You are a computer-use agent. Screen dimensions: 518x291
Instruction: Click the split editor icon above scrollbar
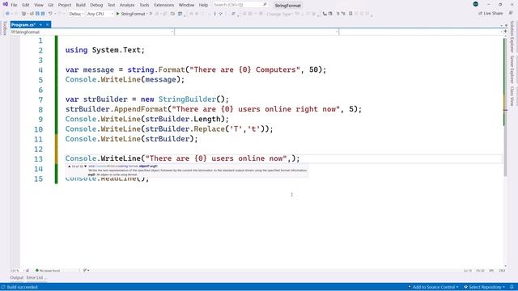505,31
